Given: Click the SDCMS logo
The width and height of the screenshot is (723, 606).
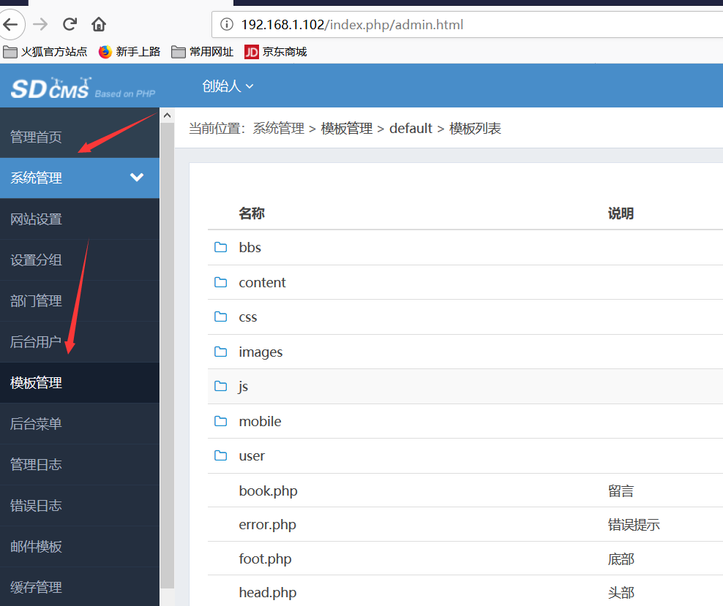Looking at the screenshot, I should pos(83,88).
